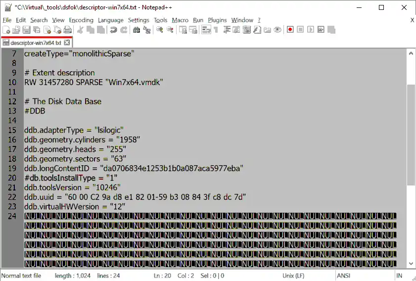
Task: Open the Encoding menu
Action: pos(81,20)
